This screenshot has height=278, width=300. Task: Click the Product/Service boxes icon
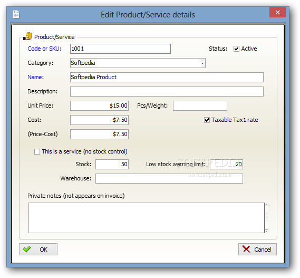pyautogui.click(x=27, y=36)
